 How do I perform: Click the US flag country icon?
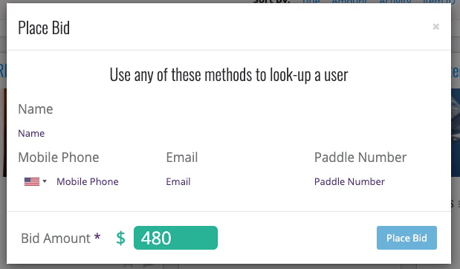(x=32, y=181)
